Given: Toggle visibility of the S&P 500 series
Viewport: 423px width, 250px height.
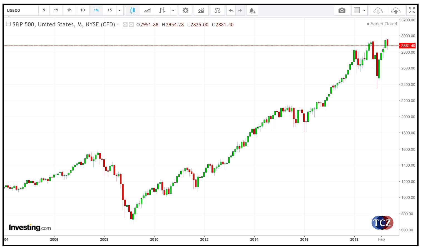Looking at the screenshot, I should click(125, 25).
